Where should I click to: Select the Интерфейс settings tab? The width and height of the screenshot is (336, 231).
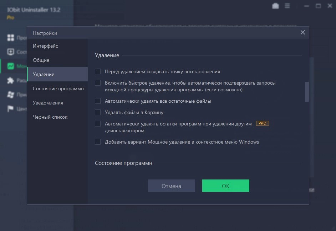(57, 46)
